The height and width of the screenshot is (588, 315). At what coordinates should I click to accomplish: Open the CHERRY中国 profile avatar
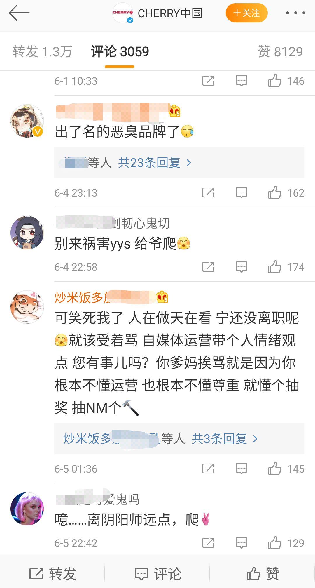tap(123, 13)
